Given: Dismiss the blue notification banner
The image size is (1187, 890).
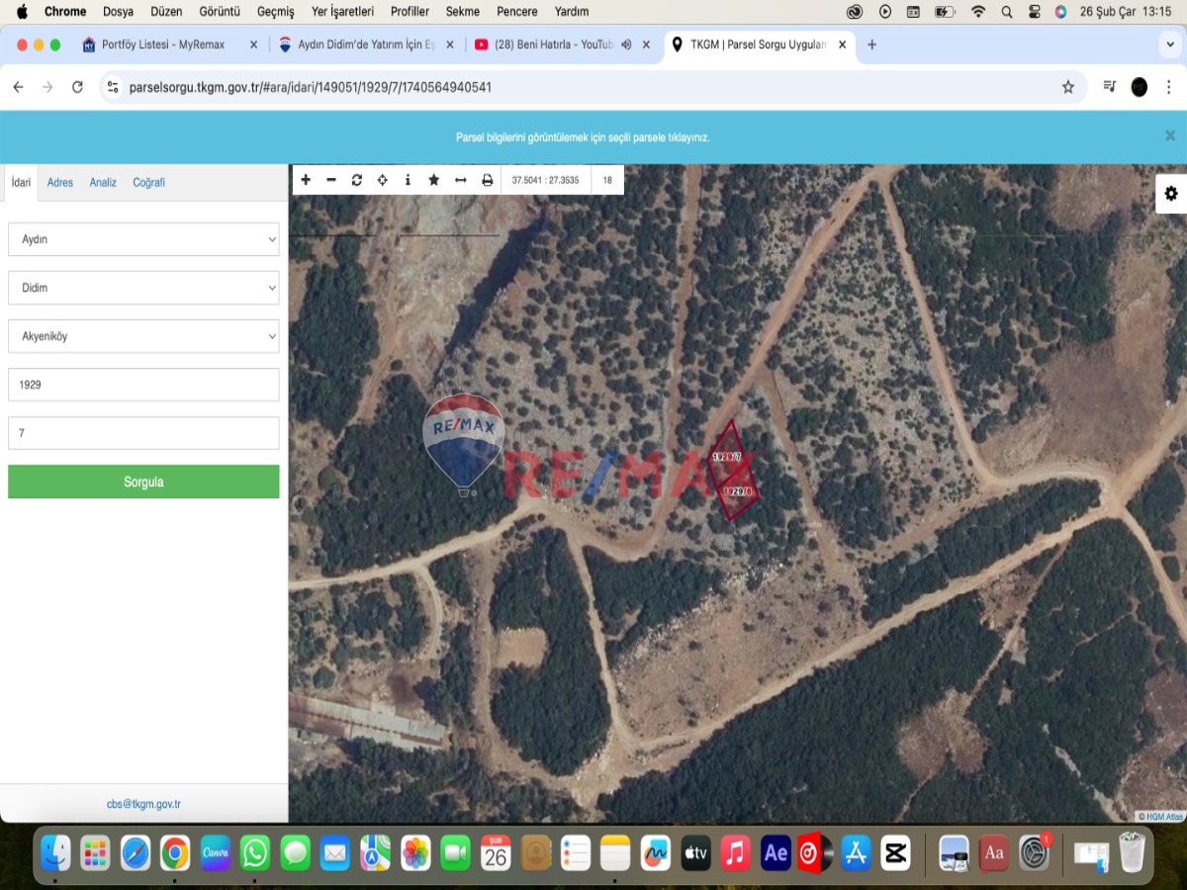Looking at the screenshot, I should click(1170, 136).
